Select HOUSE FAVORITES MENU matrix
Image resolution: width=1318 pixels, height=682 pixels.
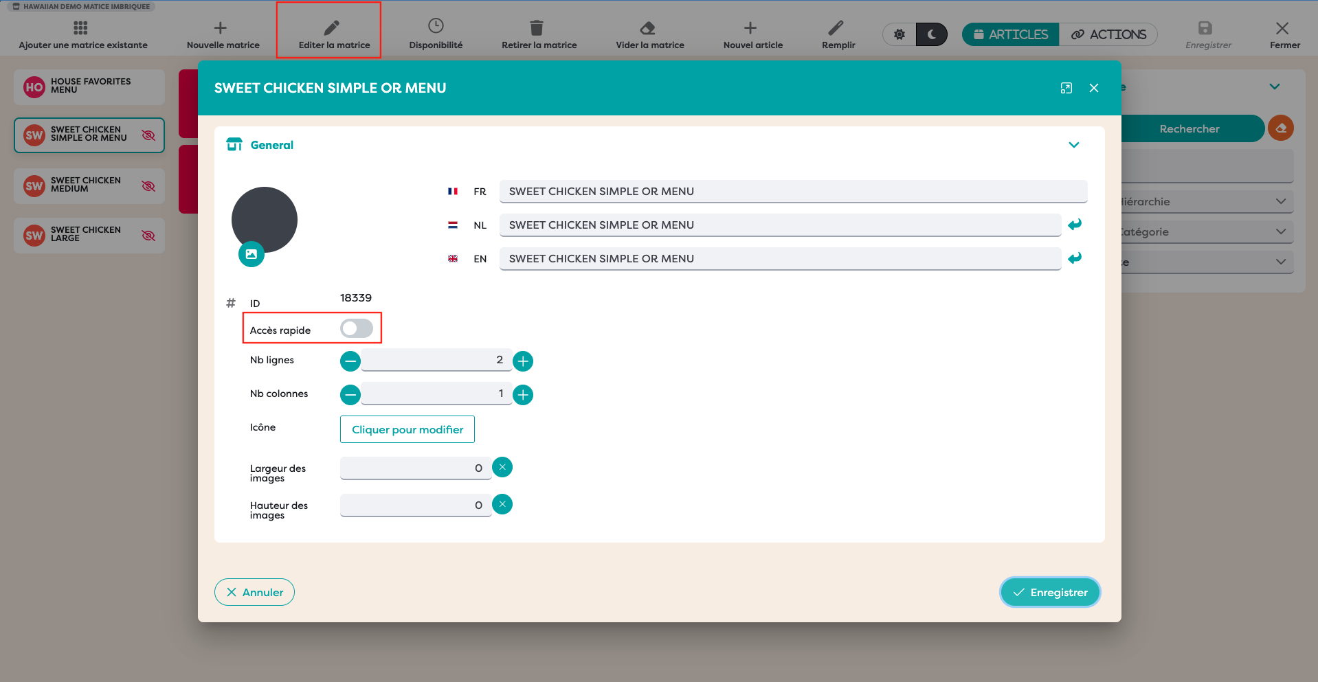coord(89,87)
